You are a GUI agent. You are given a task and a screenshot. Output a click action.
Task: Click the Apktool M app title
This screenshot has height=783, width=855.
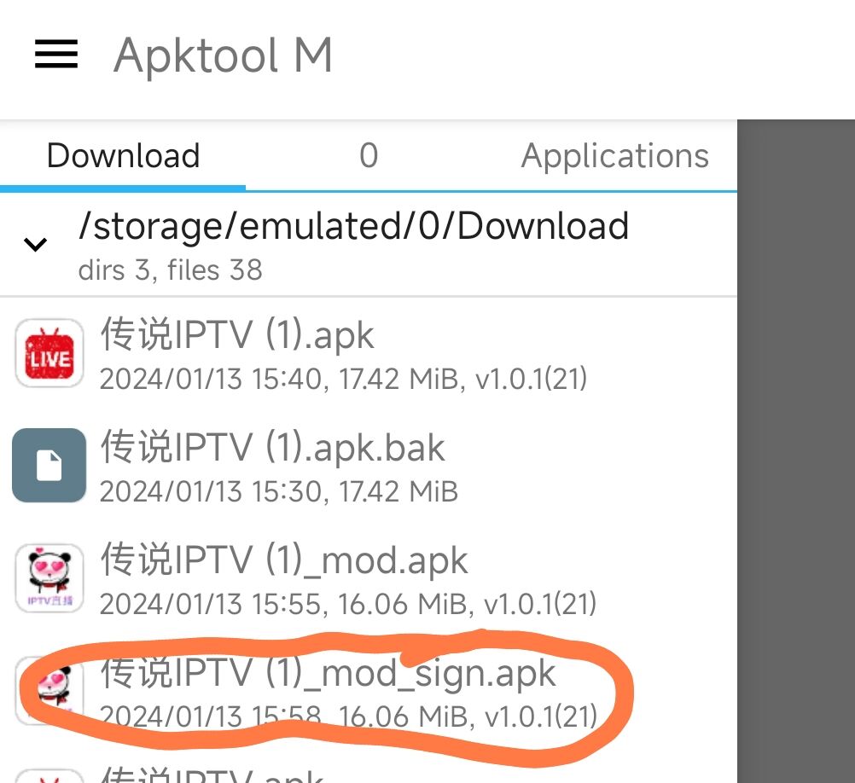(223, 55)
